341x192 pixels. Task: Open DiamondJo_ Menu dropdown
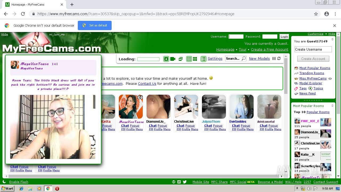click(x=167, y=129)
